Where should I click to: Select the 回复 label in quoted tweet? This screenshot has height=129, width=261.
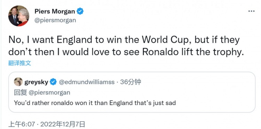pos(21,92)
